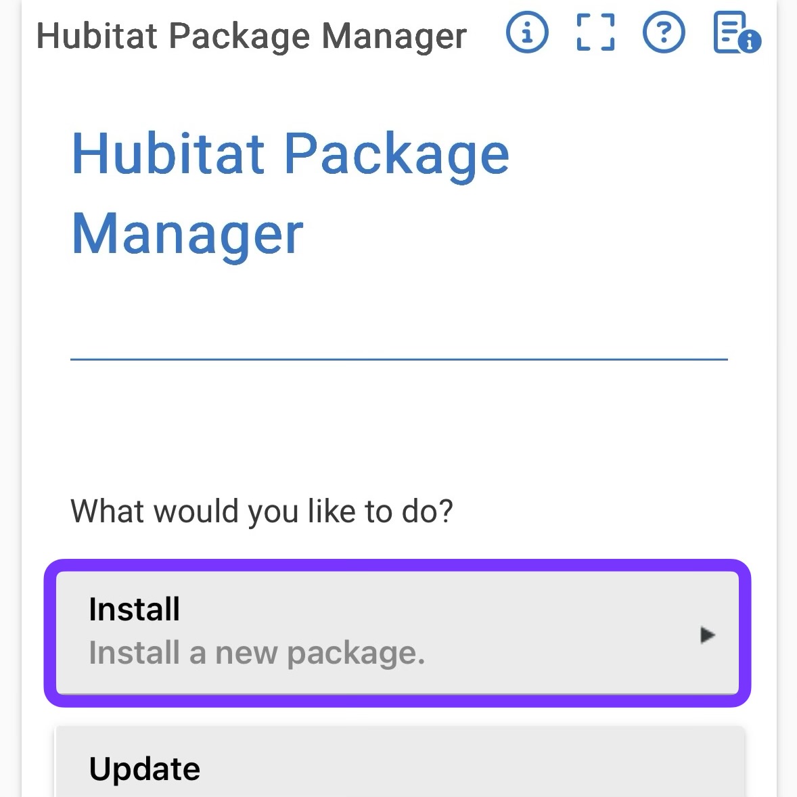The height and width of the screenshot is (797, 797).
Task: Click the large blue 'Hubitat Package' heading line
Action: click(290, 154)
